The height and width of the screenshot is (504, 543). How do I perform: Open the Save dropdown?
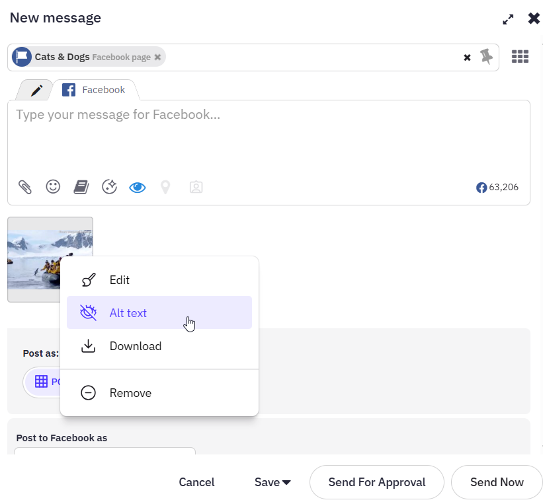pos(272,482)
